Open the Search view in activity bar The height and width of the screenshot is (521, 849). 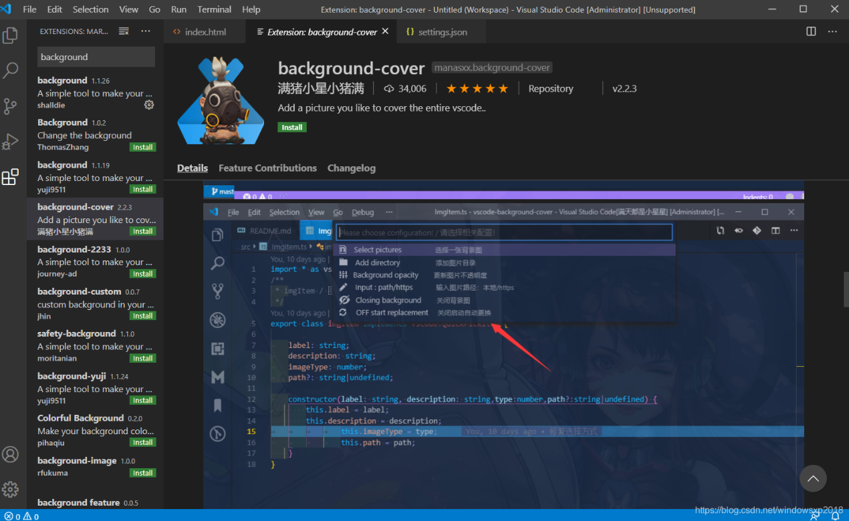point(11,70)
